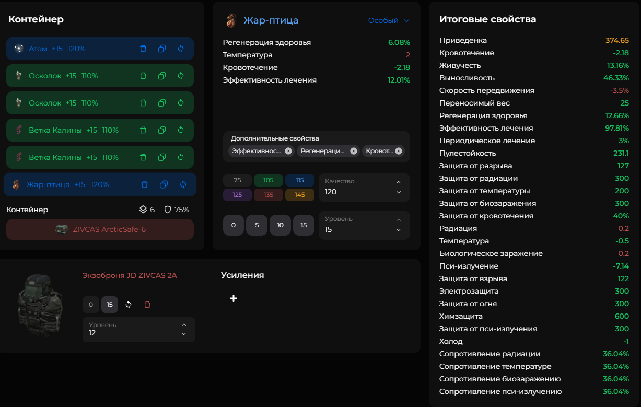Set the artifact level preset to 15
Screen dimensions: 641x407
click(x=304, y=225)
